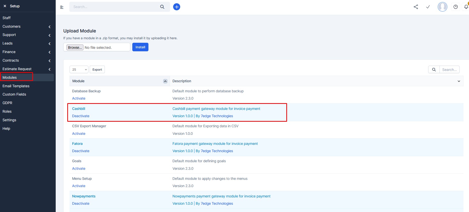This screenshot has height=212, width=469.
Task: Open the clock timesheet icon
Action: coord(456,7)
